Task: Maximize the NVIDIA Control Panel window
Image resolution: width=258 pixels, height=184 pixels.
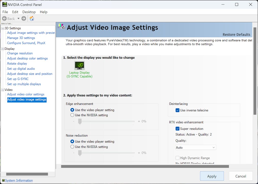Action: coord(237,4)
